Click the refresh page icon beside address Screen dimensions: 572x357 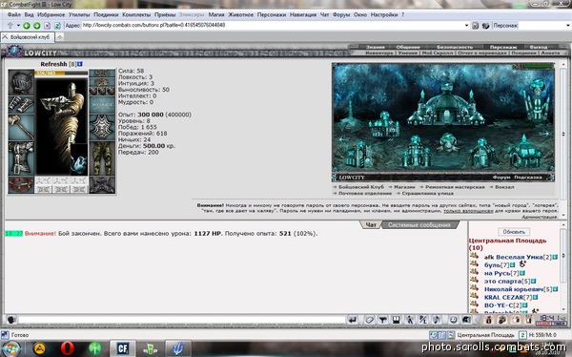point(57,26)
